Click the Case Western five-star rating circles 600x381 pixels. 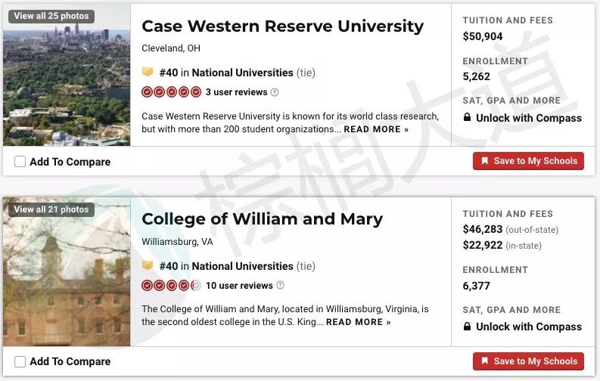[x=171, y=92]
